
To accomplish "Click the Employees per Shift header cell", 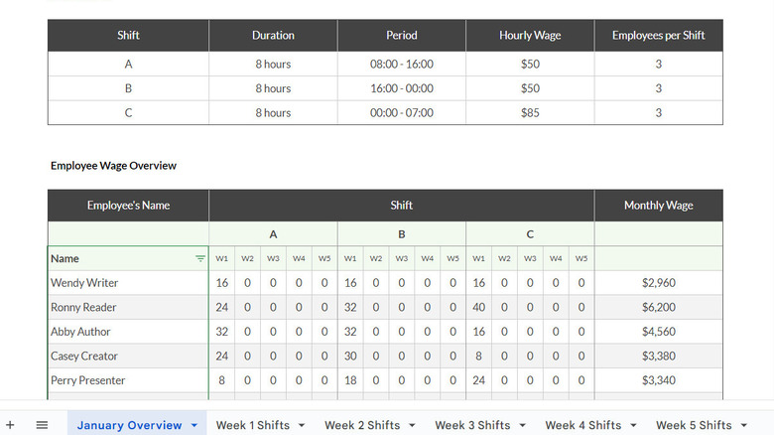I will 658,36.
